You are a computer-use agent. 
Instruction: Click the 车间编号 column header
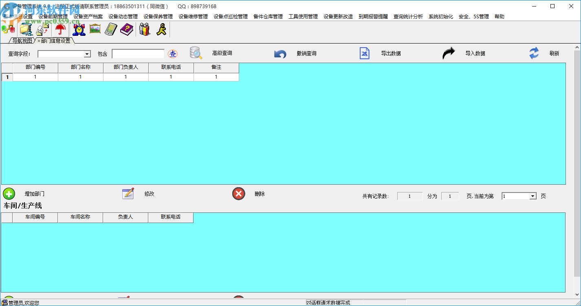coord(35,217)
